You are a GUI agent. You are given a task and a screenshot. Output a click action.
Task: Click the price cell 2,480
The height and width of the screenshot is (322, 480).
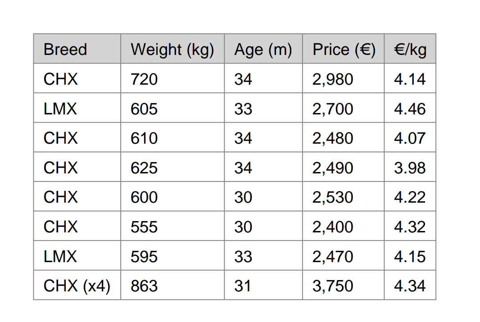tap(343, 137)
